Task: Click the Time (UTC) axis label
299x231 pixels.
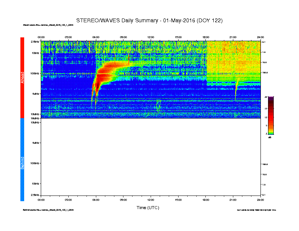Action: pyautogui.click(x=148, y=208)
